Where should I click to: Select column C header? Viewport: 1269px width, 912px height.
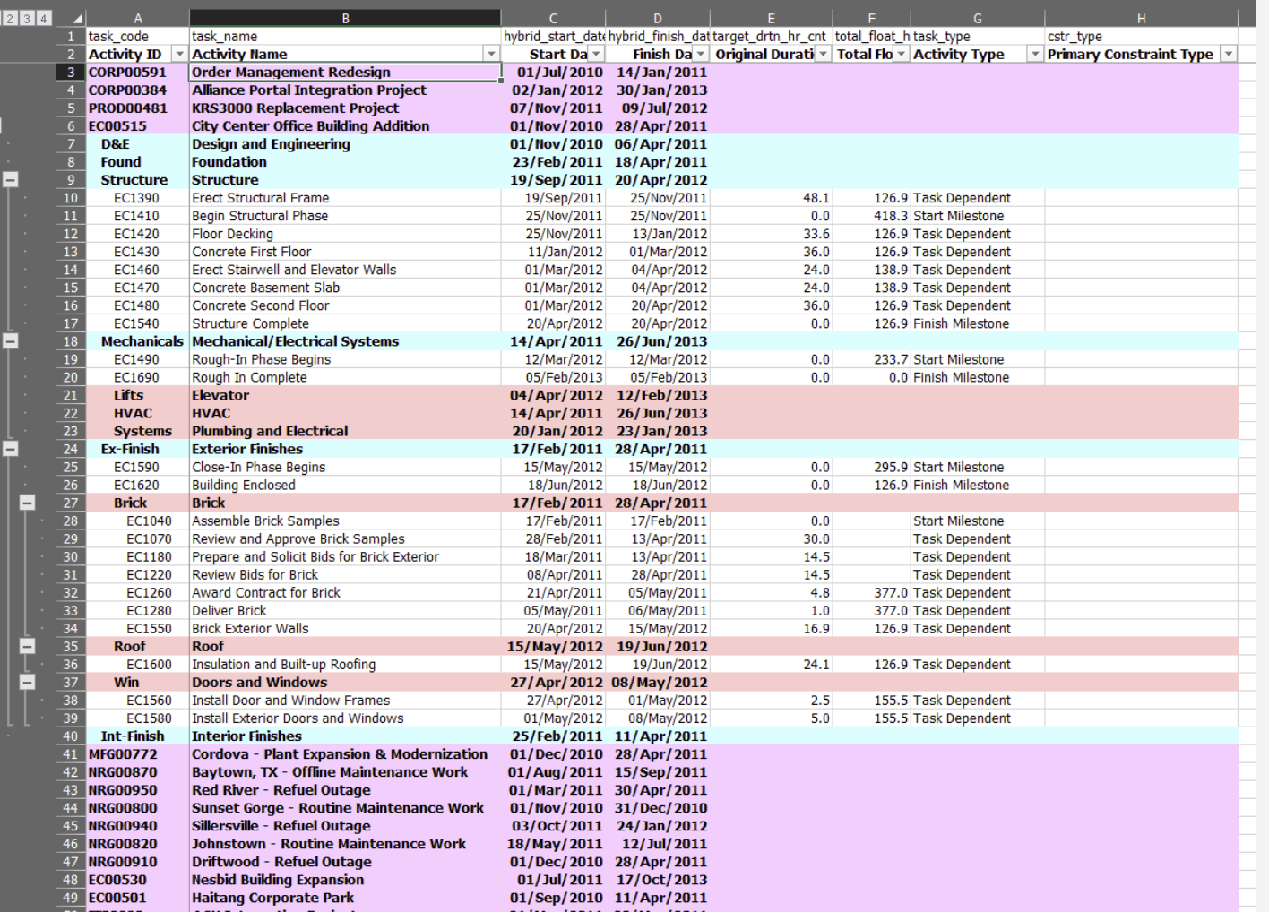(553, 18)
